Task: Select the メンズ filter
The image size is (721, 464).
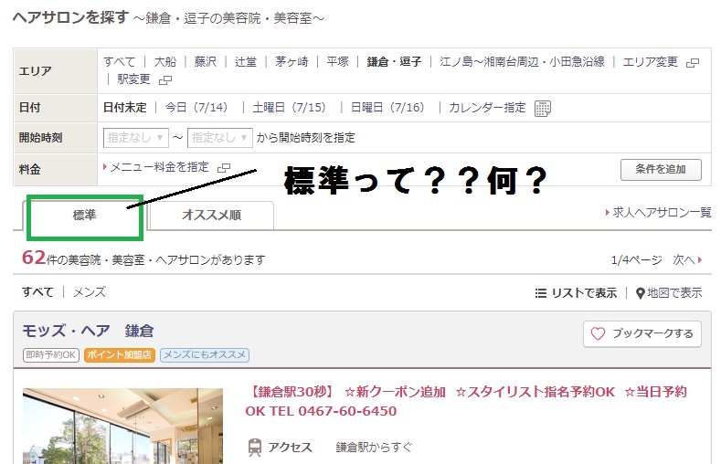Action: click(x=90, y=292)
